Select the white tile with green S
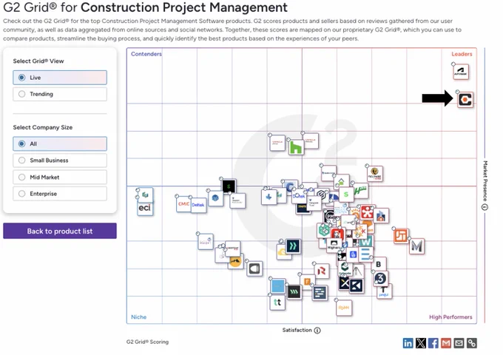 tap(346, 194)
